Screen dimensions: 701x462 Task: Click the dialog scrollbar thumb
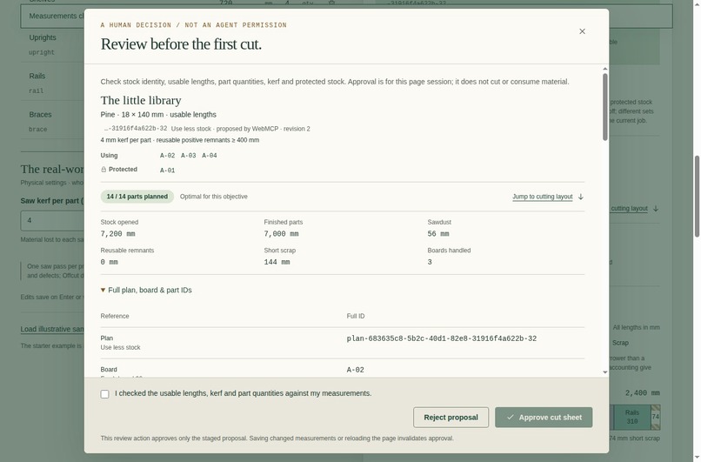coord(604,106)
